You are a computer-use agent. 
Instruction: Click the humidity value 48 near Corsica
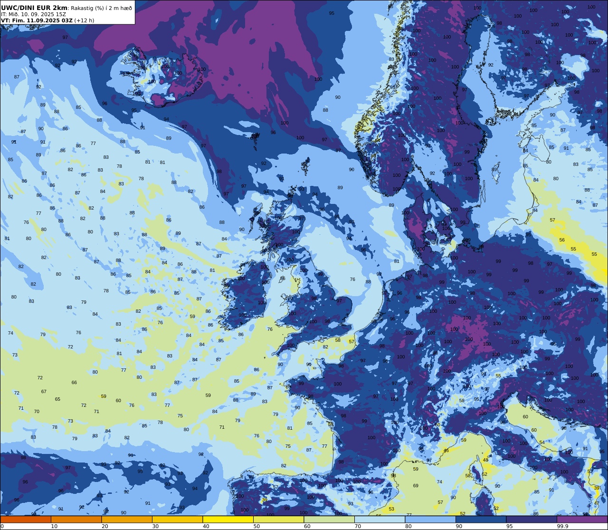pos(485,460)
